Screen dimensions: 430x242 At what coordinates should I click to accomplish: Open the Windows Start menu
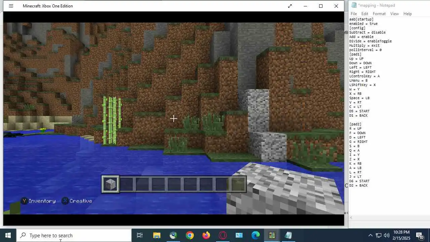(8, 235)
